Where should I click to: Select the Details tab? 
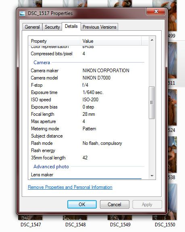(71, 26)
